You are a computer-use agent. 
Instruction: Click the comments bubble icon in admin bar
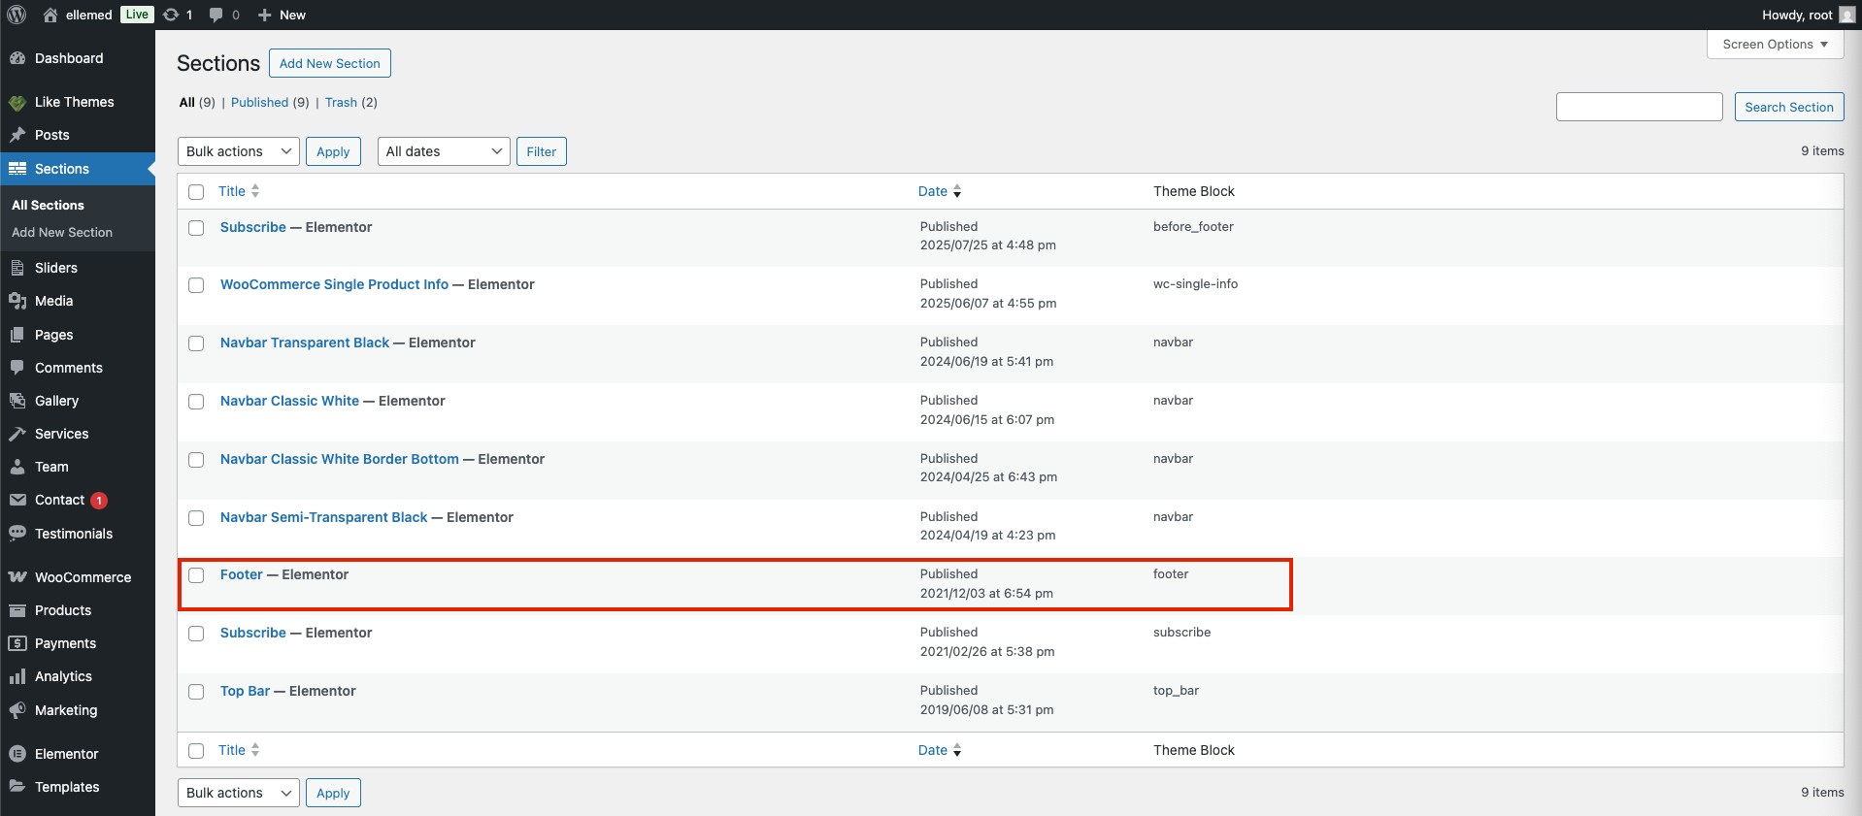click(x=216, y=15)
